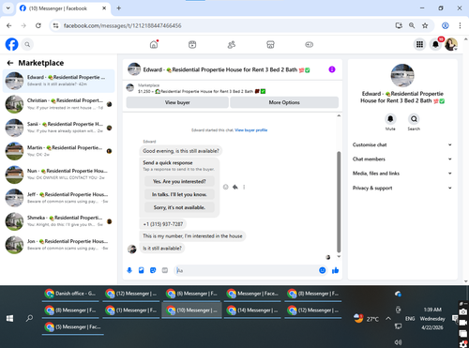
Task: Send quick response 'Sorry, it's not available.'
Action: point(179,207)
